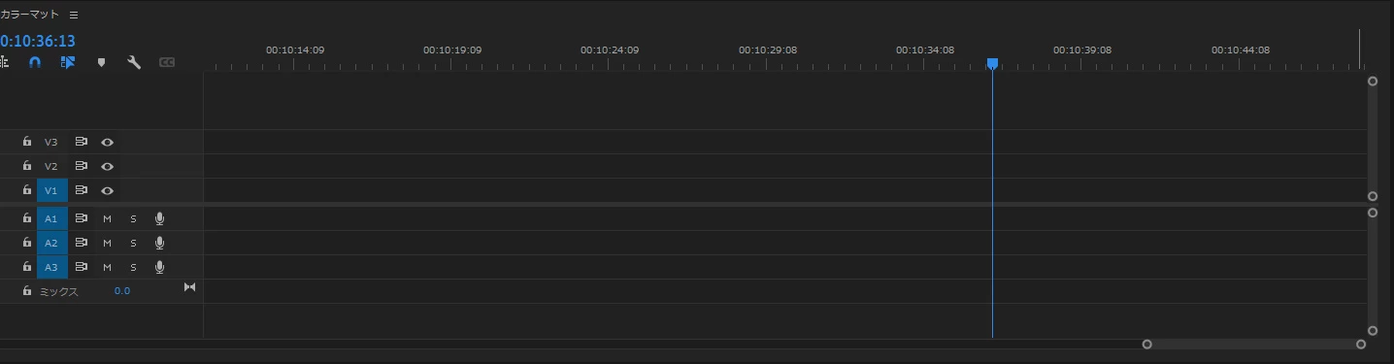1394x364 pixels.
Task: Toggle sync lock on track A2
Action: point(82,243)
